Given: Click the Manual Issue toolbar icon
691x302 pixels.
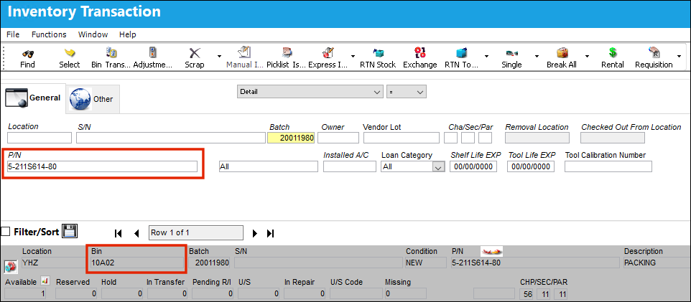Looking at the screenshot, I should (x=244, y=53).
